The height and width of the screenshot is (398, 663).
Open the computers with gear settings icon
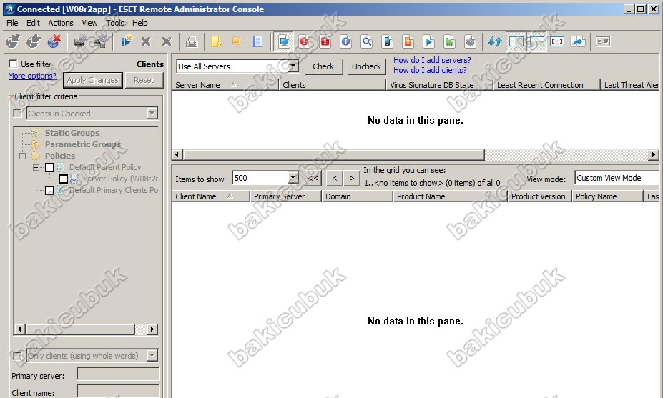click(x=80, y=41)
